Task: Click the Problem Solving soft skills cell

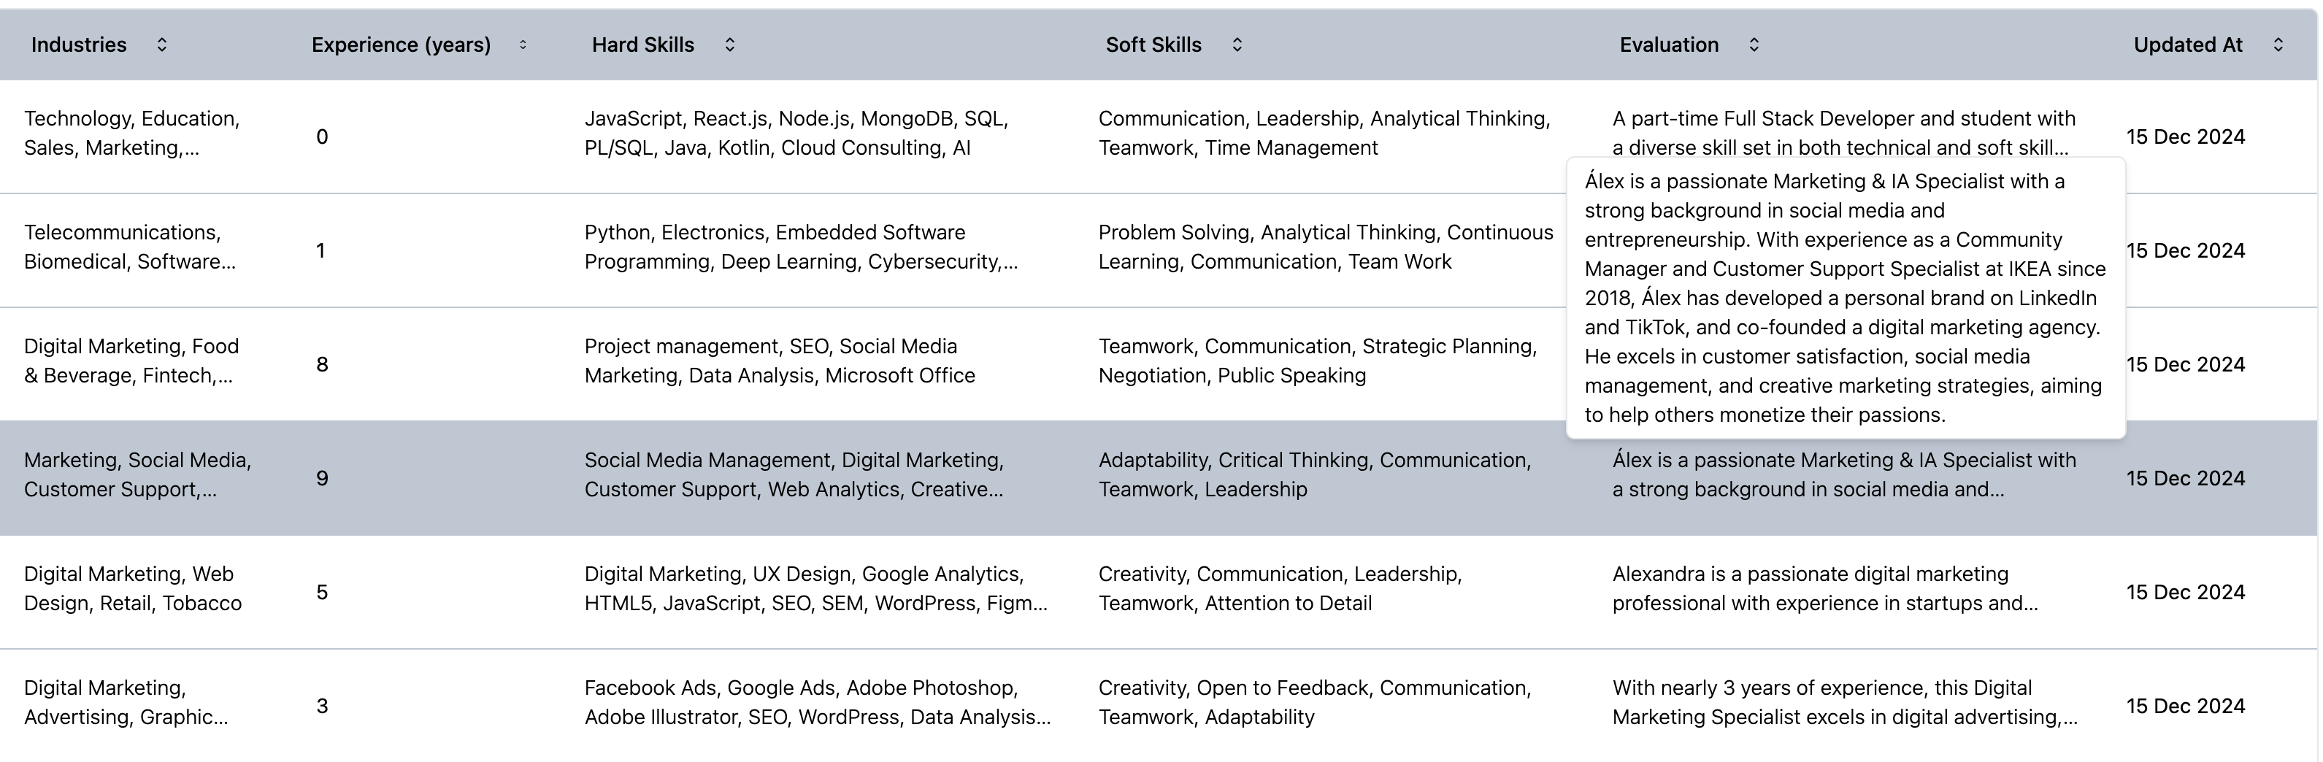Action: pyautogui.click(x=1326, y=247)
